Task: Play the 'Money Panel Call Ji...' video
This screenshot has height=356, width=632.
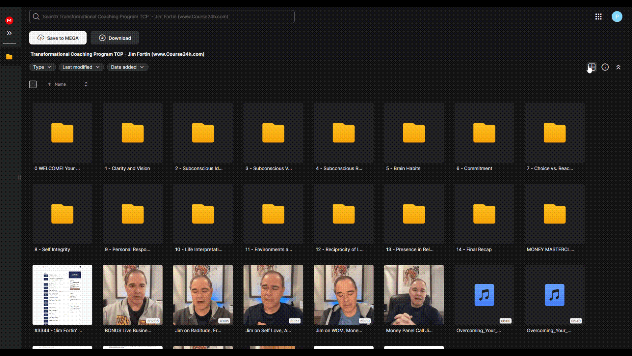Action: [414, 295]
